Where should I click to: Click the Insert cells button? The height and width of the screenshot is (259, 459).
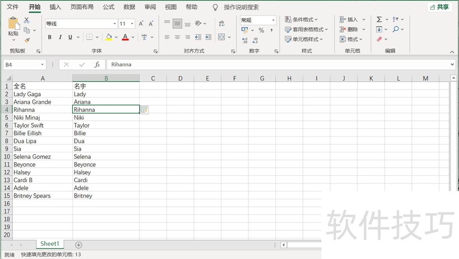349,19
